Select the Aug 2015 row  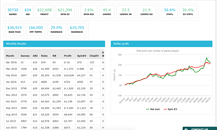click(x=54, y=115)
